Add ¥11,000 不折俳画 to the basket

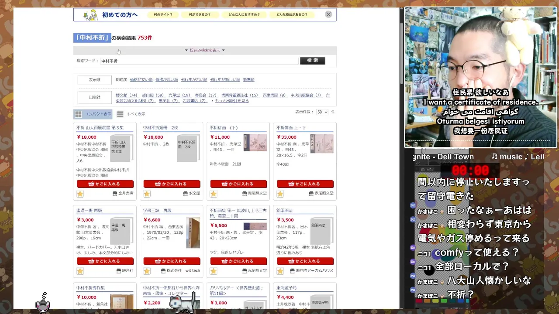click(238, 184)
